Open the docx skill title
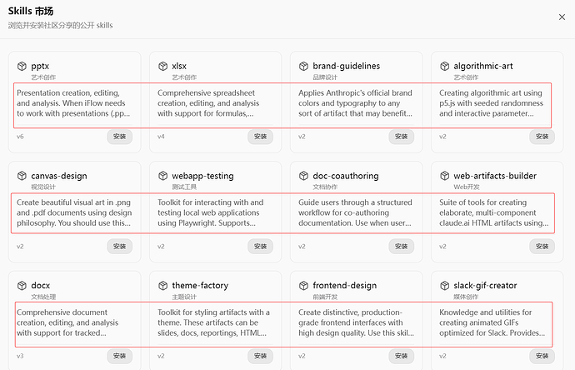575x370 pixels. (x=40, y=286)
